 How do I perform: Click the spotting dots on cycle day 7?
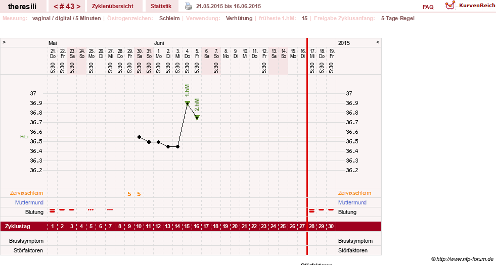click(110, 209)
